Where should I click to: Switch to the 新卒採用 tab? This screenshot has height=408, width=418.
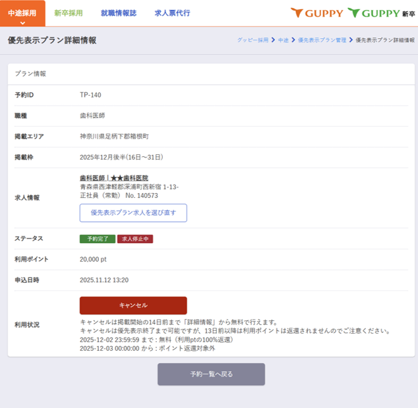(x=69, y=13)
